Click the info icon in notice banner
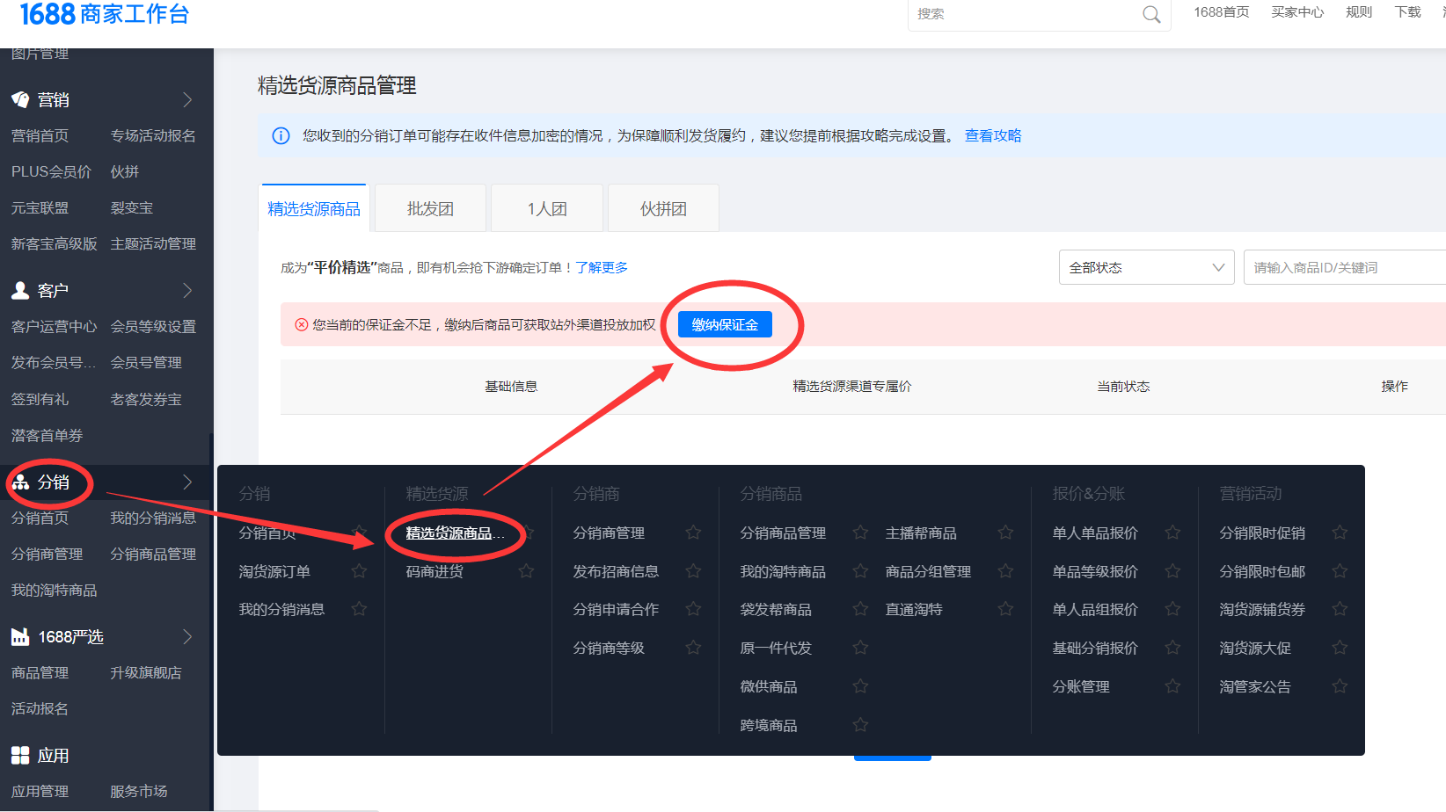 (281, 136)
